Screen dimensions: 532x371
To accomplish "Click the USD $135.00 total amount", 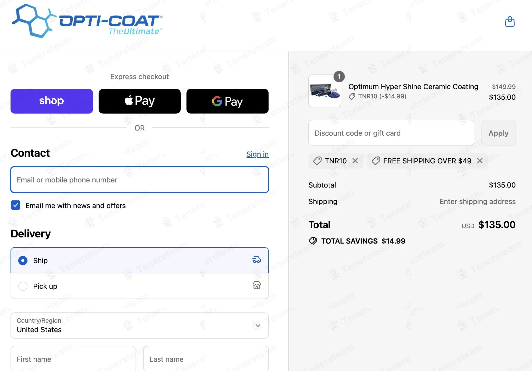I will [x=488, y=225].
